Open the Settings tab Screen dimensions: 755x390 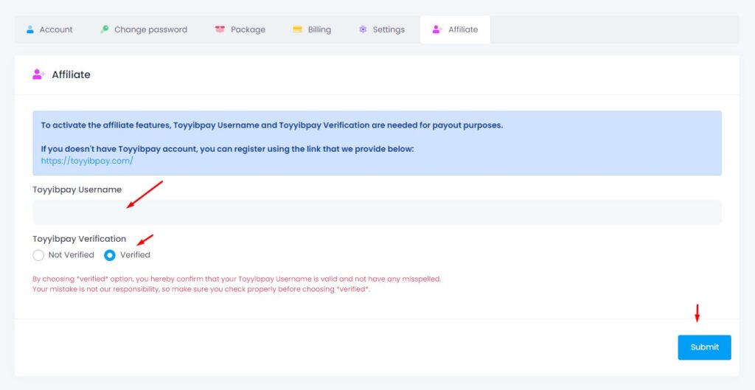pyautogui.click(x=381, y=29)
